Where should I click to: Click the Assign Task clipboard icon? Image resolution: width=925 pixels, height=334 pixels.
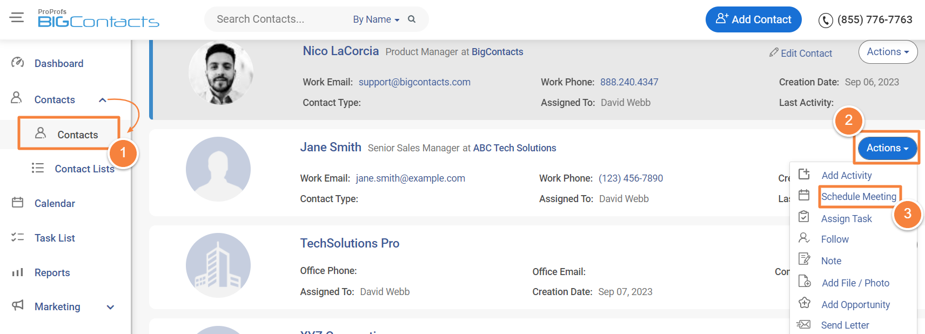pos(804,217)
